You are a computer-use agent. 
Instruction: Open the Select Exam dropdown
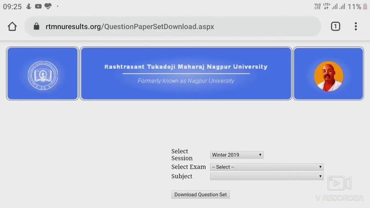(267, 167)
